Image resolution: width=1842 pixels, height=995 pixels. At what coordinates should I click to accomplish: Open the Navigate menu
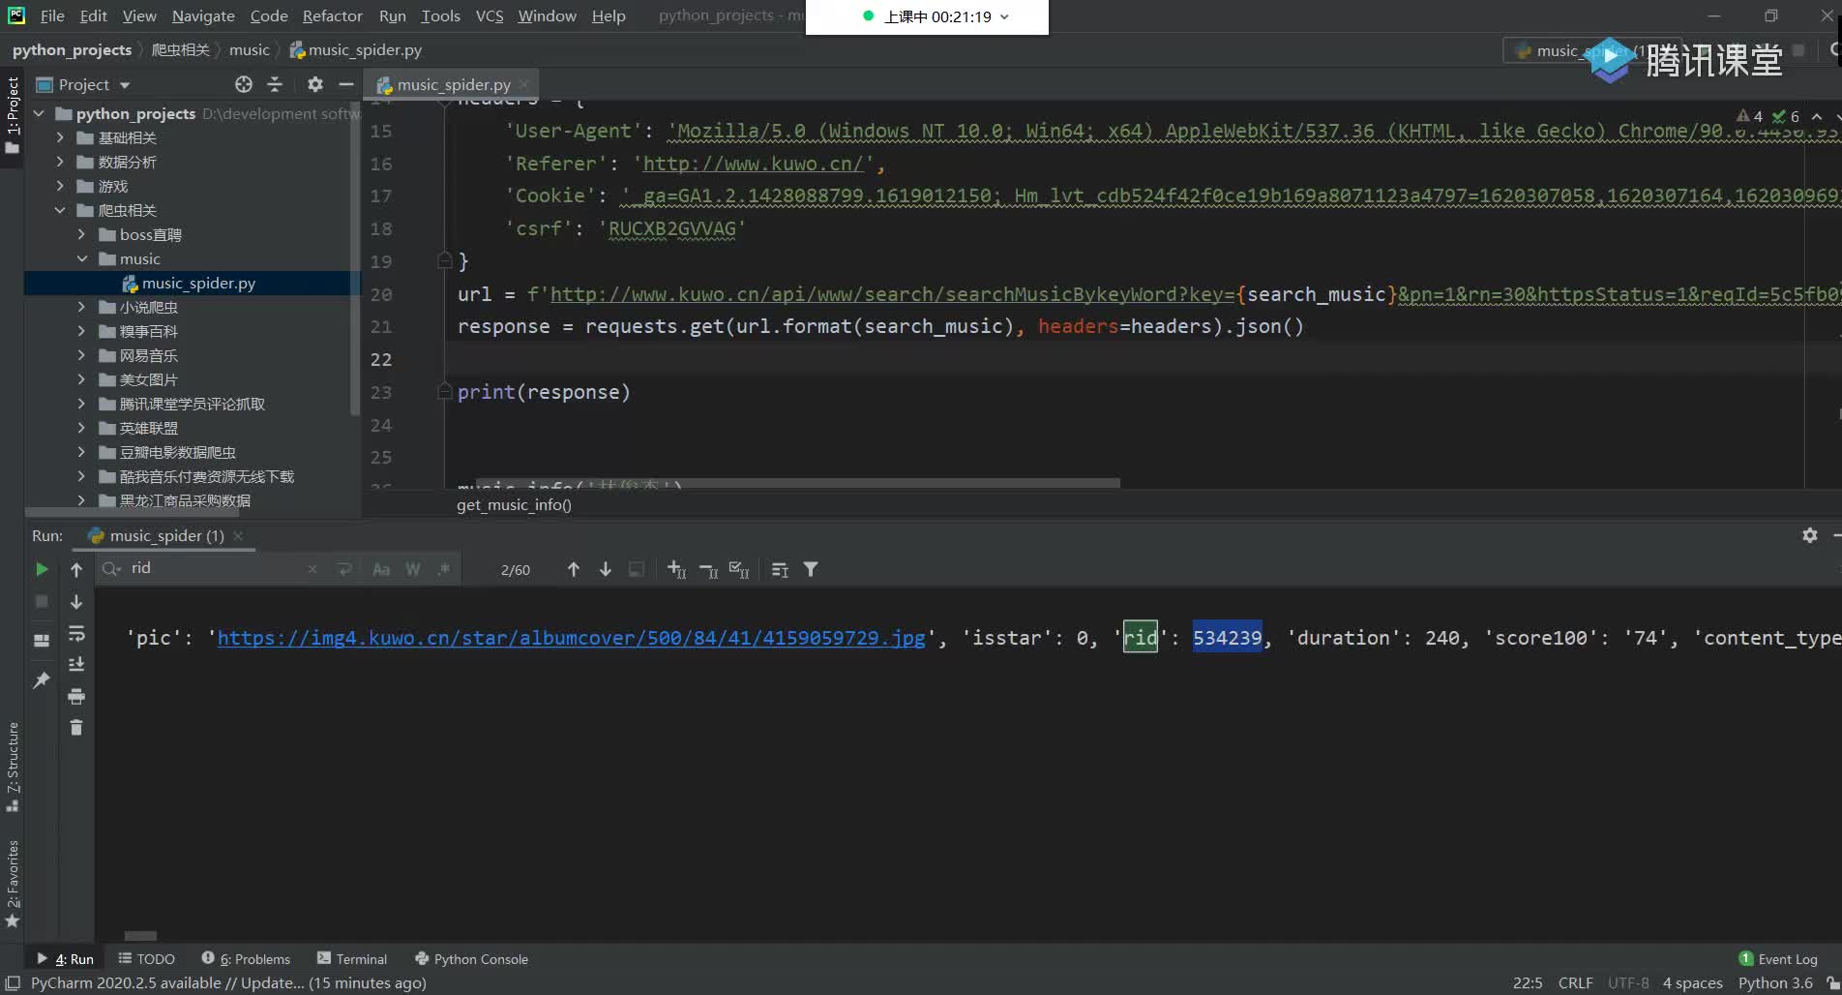[203, 15]
